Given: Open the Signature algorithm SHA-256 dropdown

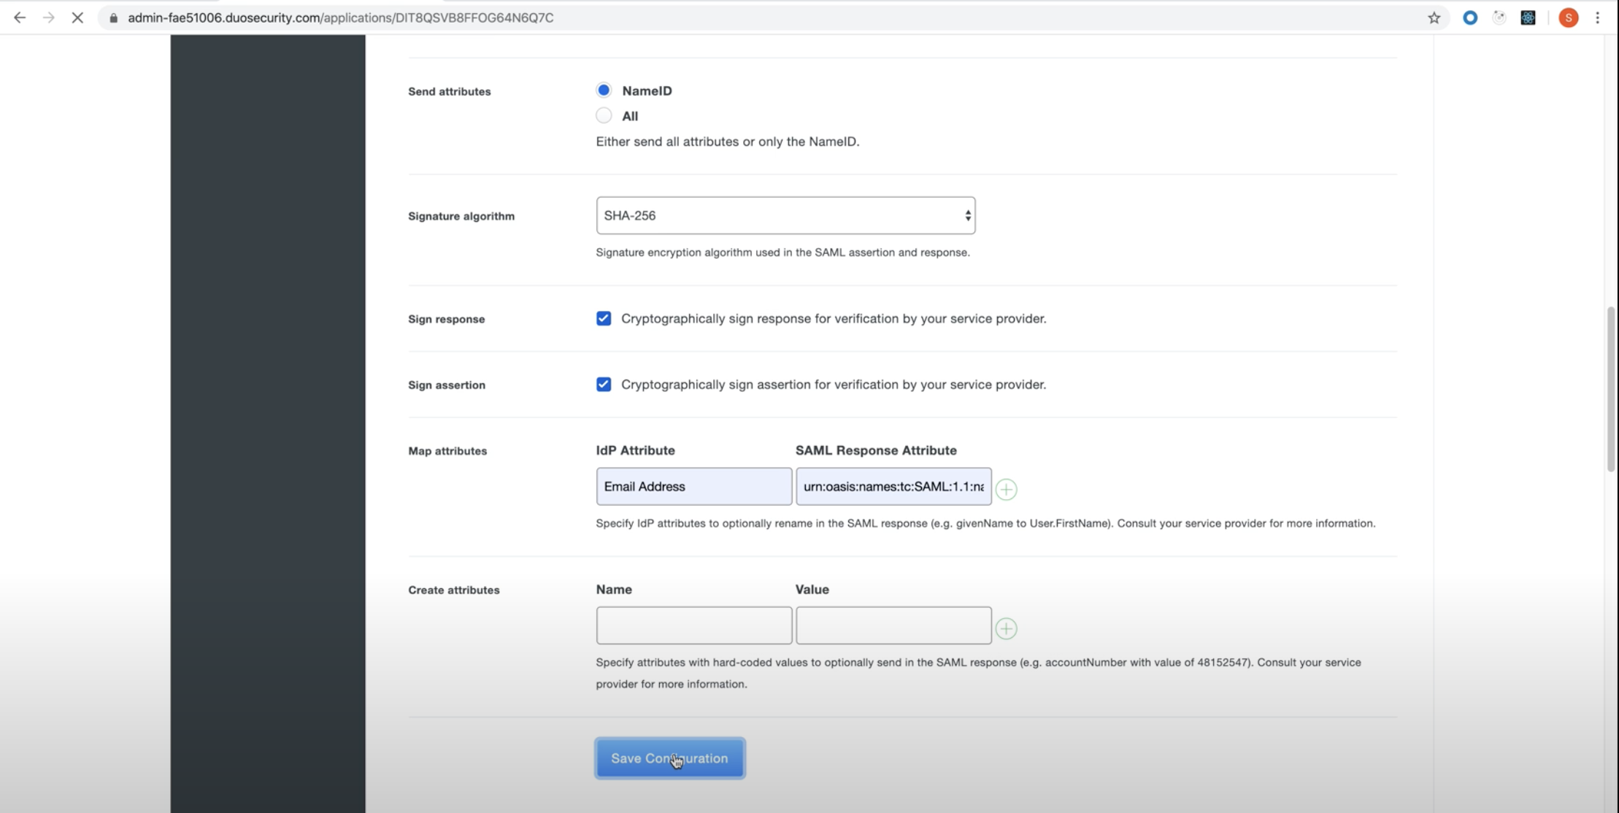Looking at the screenshot, I should pos(785,215).
